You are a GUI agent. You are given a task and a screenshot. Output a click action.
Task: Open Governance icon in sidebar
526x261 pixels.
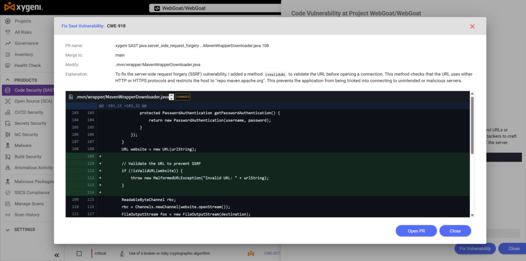[8, 43]
